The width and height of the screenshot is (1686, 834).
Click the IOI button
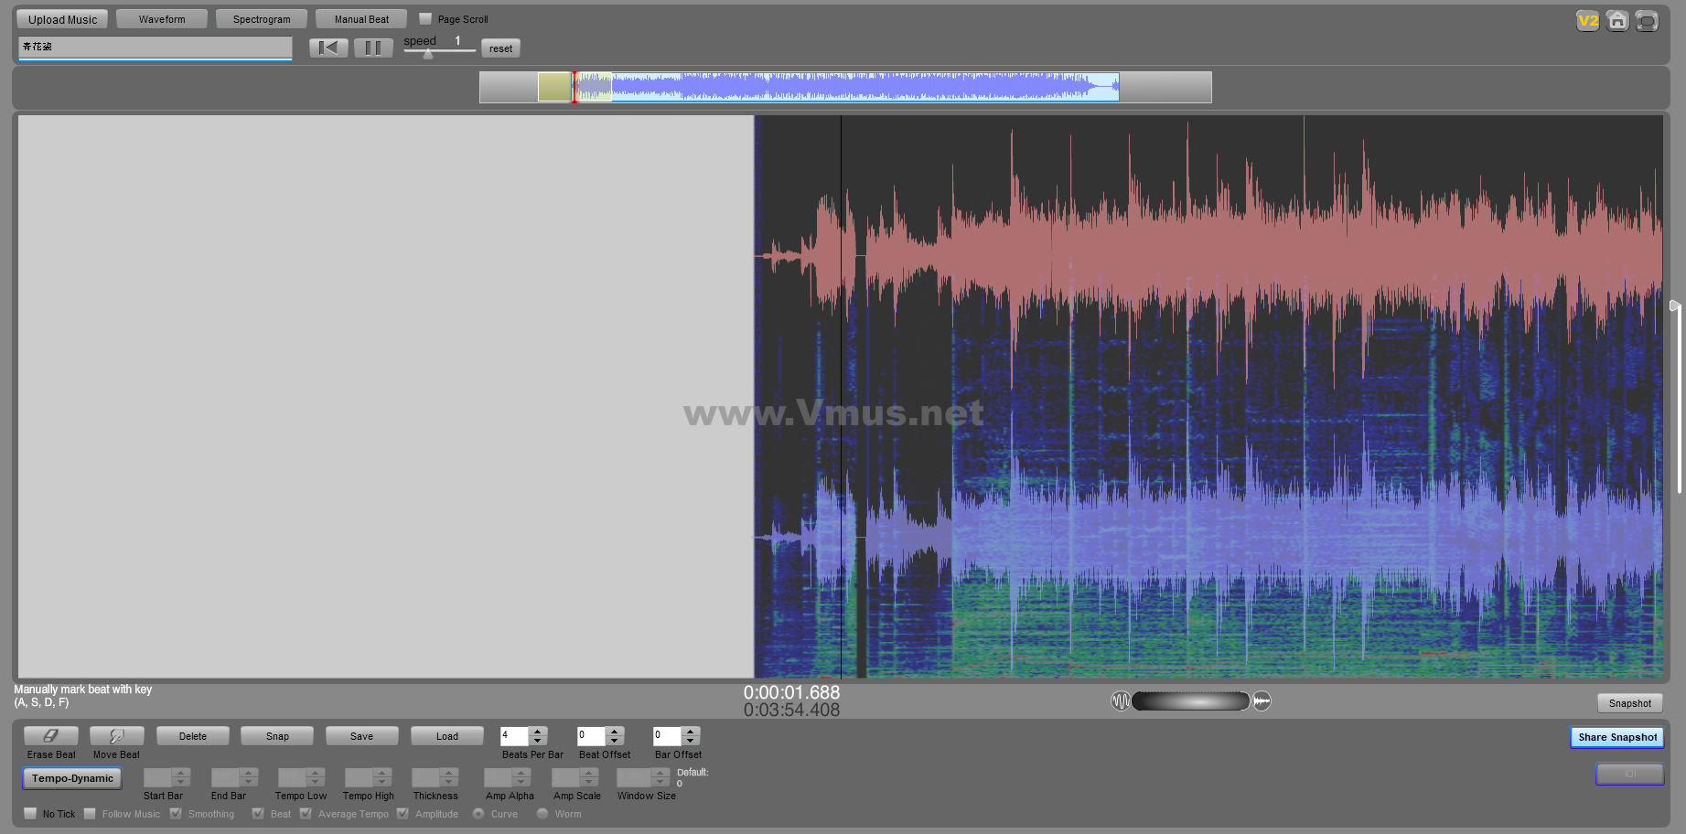(x=1629, y=775)
